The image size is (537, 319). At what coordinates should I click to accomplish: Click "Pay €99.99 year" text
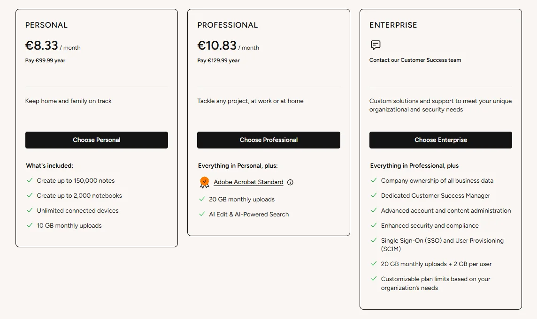pyautogui.click(x=45, y=60)
